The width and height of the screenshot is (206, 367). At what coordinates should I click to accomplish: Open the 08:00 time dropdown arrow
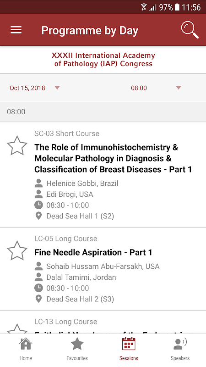point(179,88)
